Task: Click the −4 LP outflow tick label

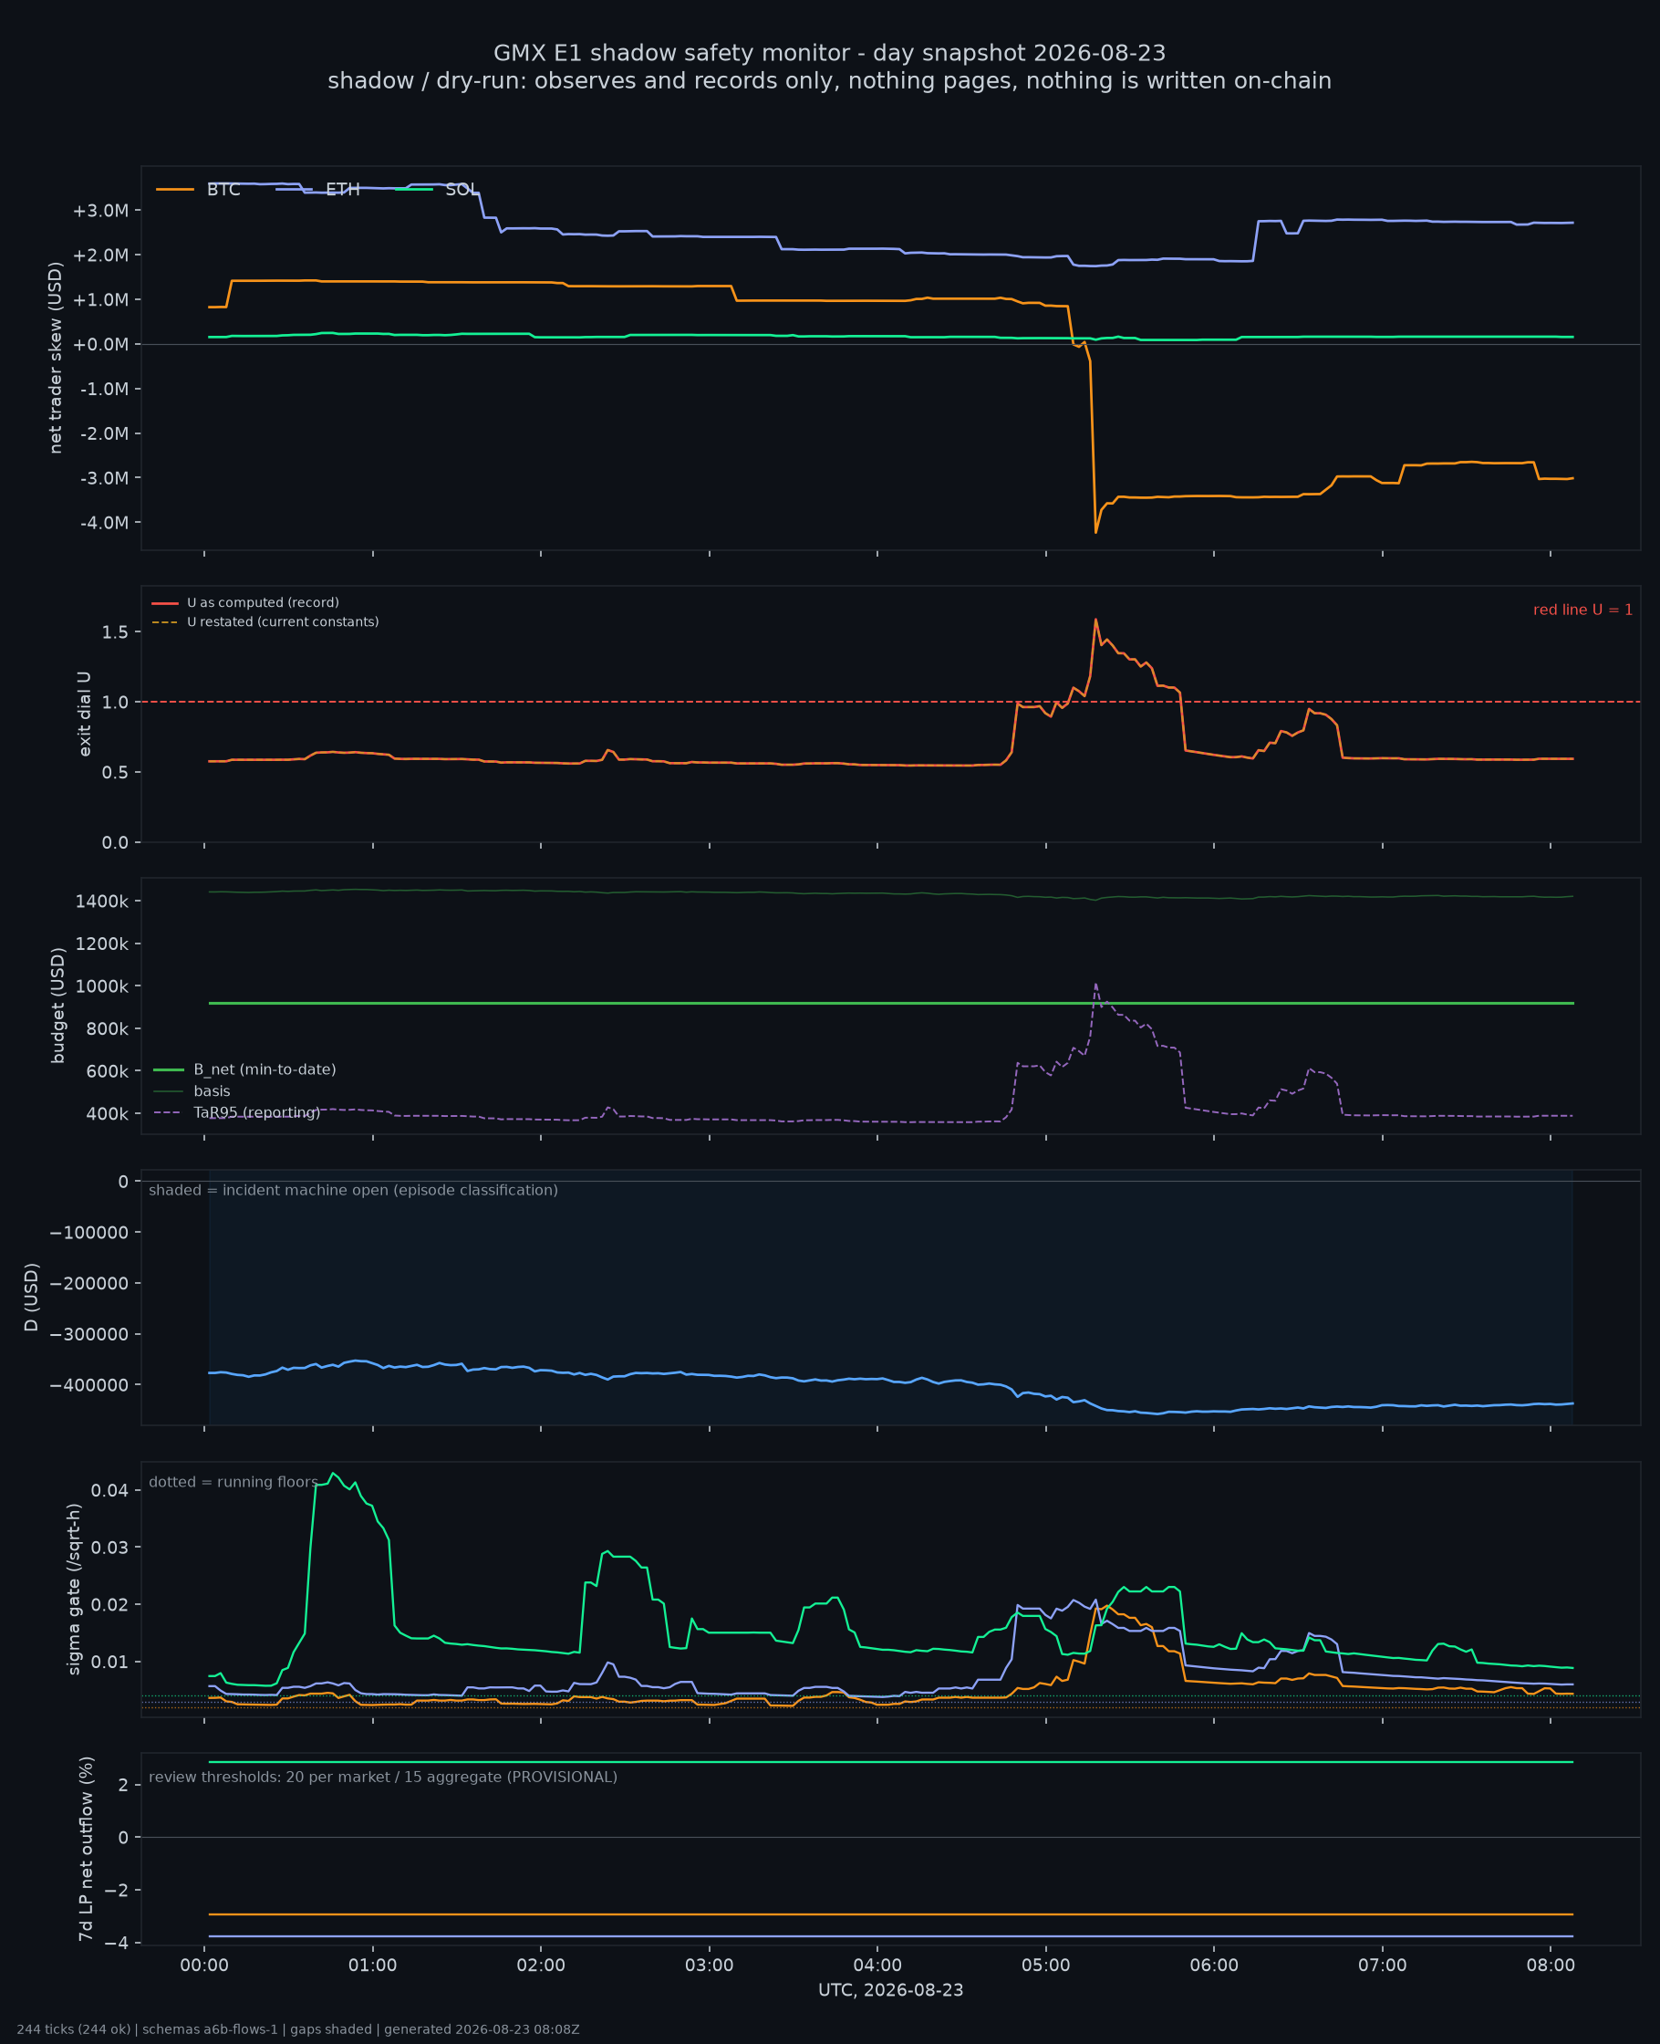Action: pos(117,1945)
